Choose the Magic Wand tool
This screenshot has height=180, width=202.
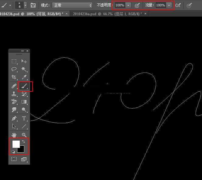[24, 69]
